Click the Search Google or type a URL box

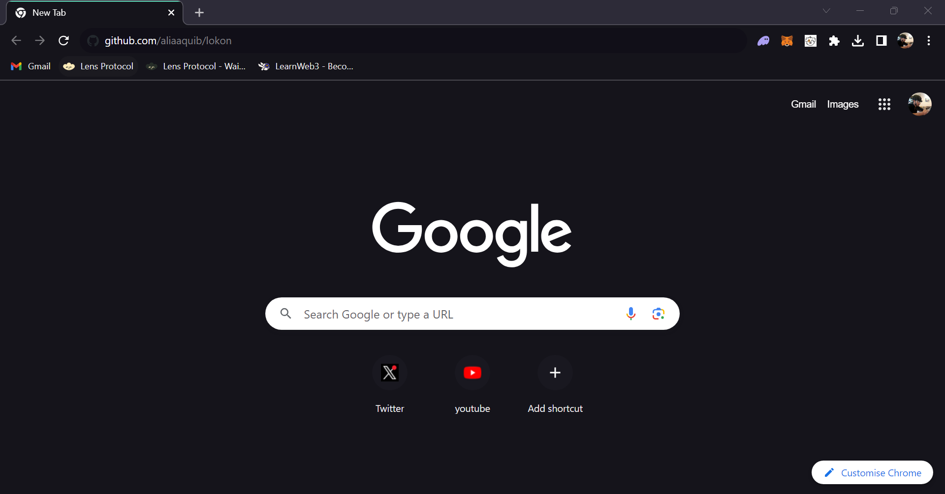[x=472, y=314]
